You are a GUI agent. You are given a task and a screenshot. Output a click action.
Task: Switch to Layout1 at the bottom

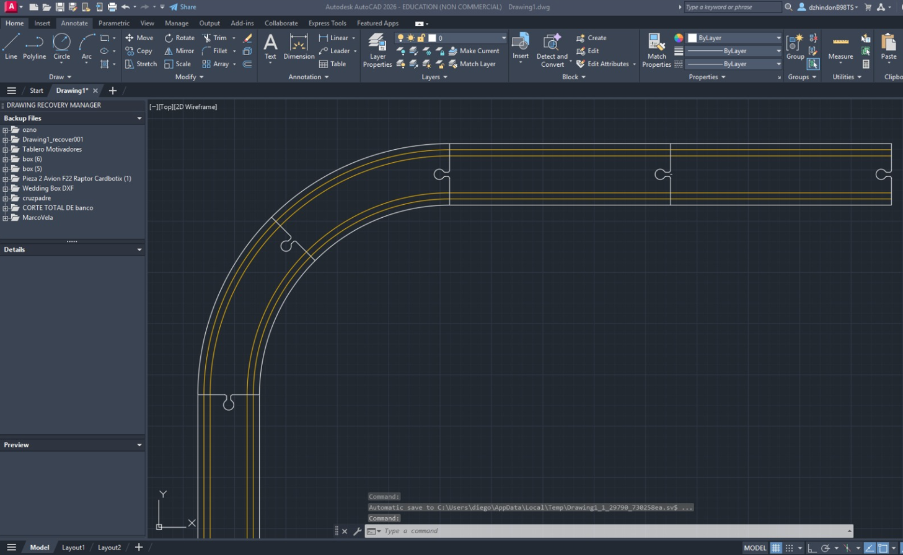(73, 548)
